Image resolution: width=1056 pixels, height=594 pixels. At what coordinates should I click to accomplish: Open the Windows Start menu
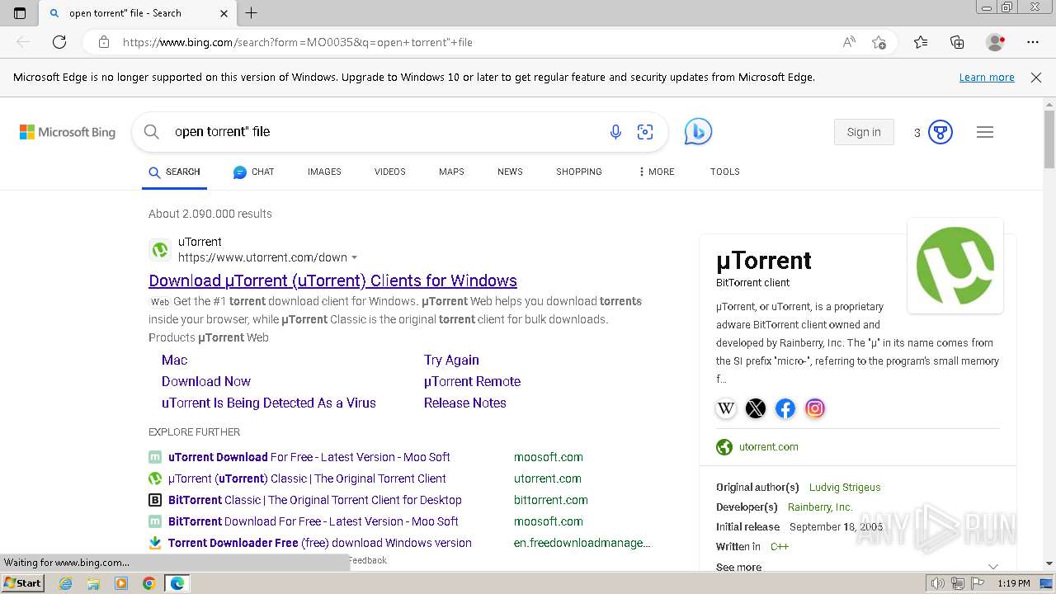coord(22,583)
